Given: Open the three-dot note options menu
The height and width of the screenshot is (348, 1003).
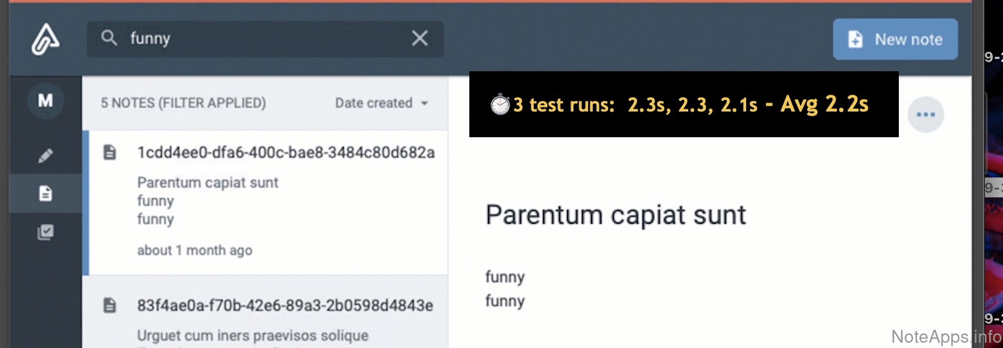Looking at the screenshot, I should (x=925, y=114).
